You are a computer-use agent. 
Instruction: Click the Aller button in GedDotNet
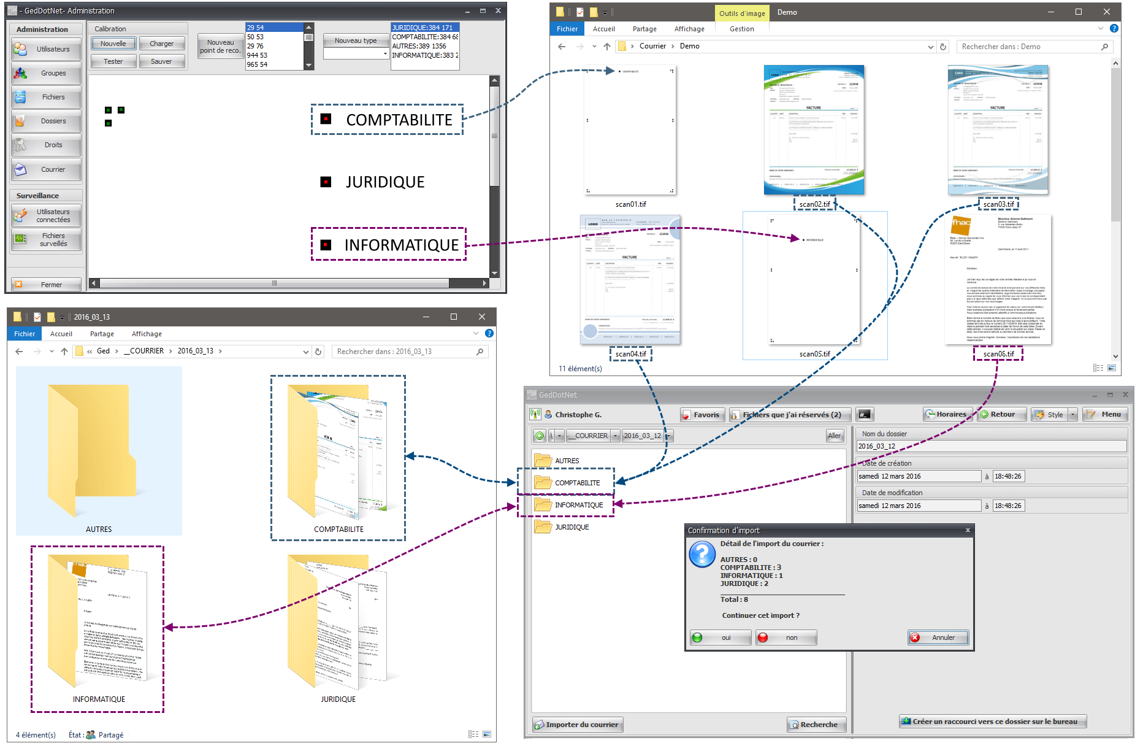pyautogui.click(x=835, y=436)
